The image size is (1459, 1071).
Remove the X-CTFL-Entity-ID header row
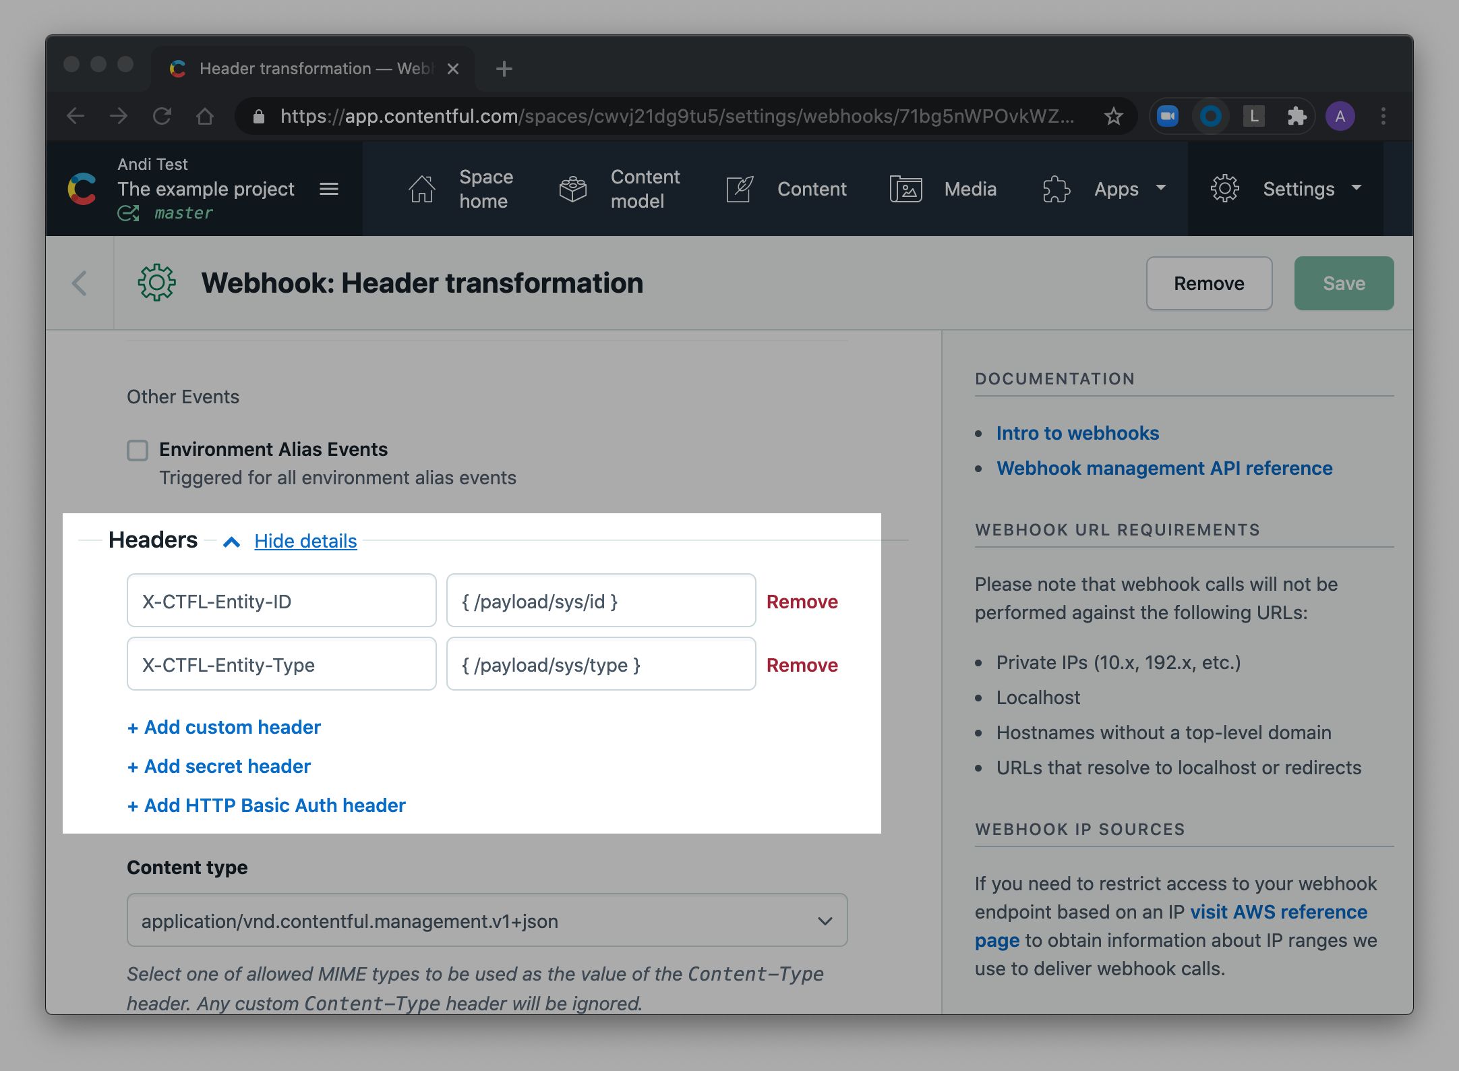[x=802, y=602]
